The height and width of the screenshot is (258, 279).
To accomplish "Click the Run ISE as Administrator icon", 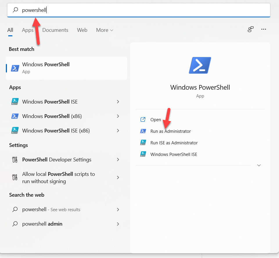I will pyautogui.click(x=143, y=143).
